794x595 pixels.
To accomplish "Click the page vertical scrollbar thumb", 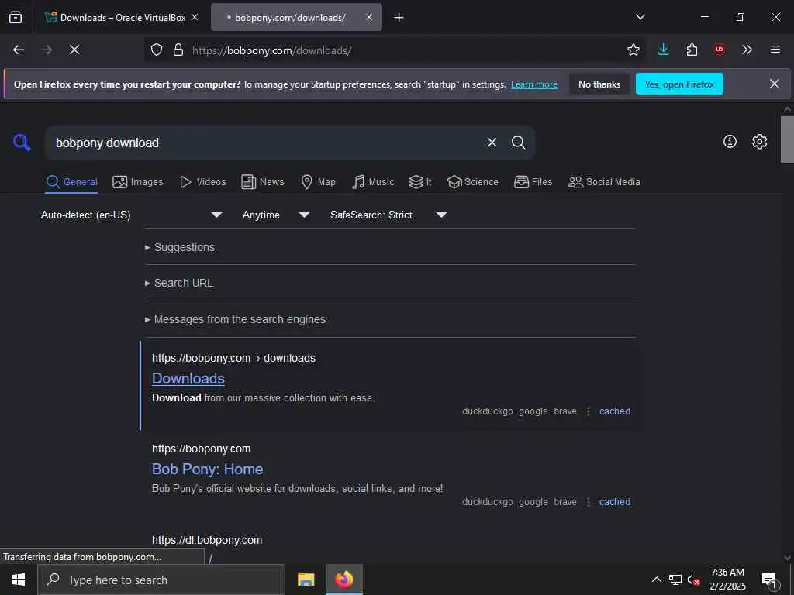I will coord(787,139).
